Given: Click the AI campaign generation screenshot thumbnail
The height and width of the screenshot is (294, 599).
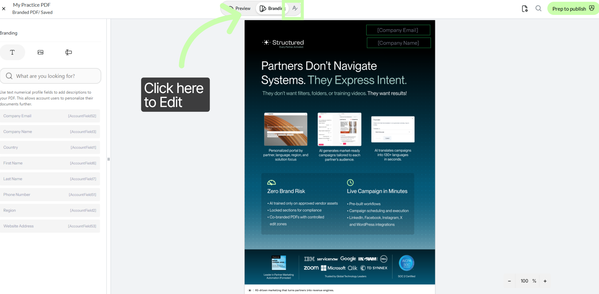Looking at the screenshot, I should (x=339, y=129).
